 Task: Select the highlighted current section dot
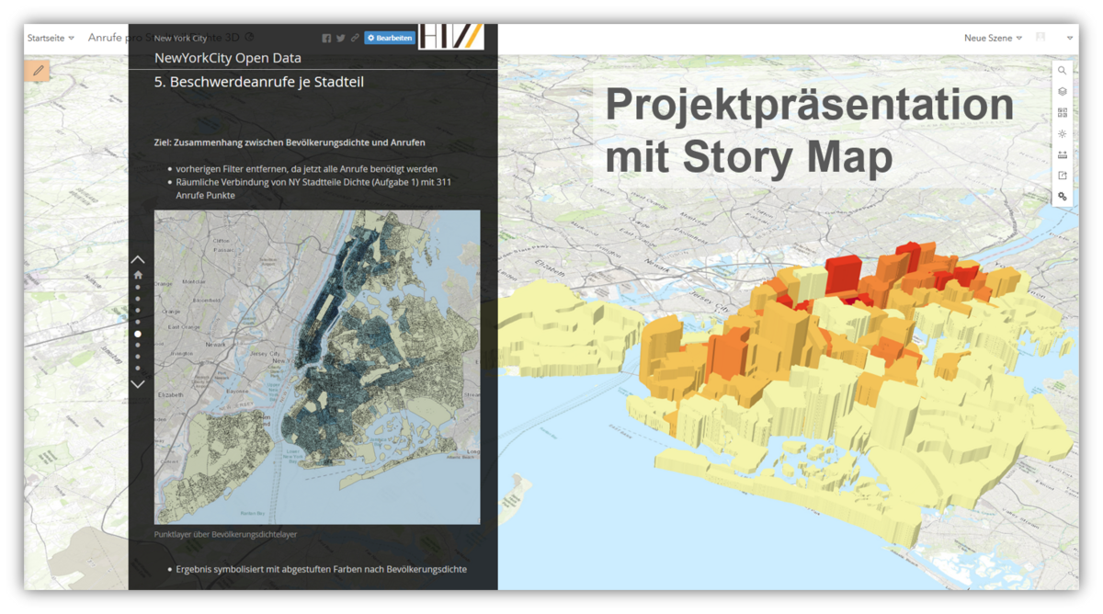click(x=138, y=334)
